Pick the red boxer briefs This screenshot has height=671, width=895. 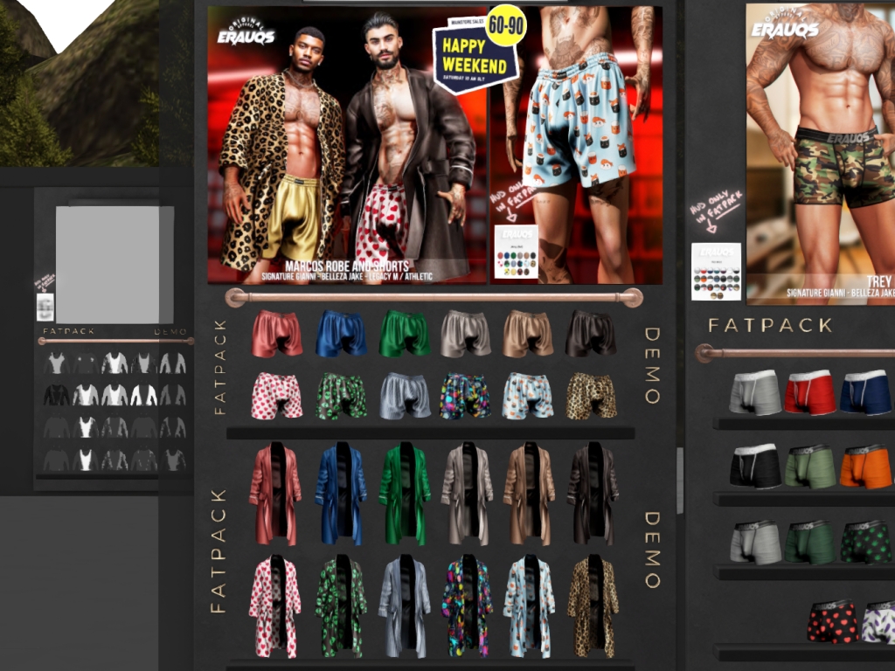pos(810,392)
